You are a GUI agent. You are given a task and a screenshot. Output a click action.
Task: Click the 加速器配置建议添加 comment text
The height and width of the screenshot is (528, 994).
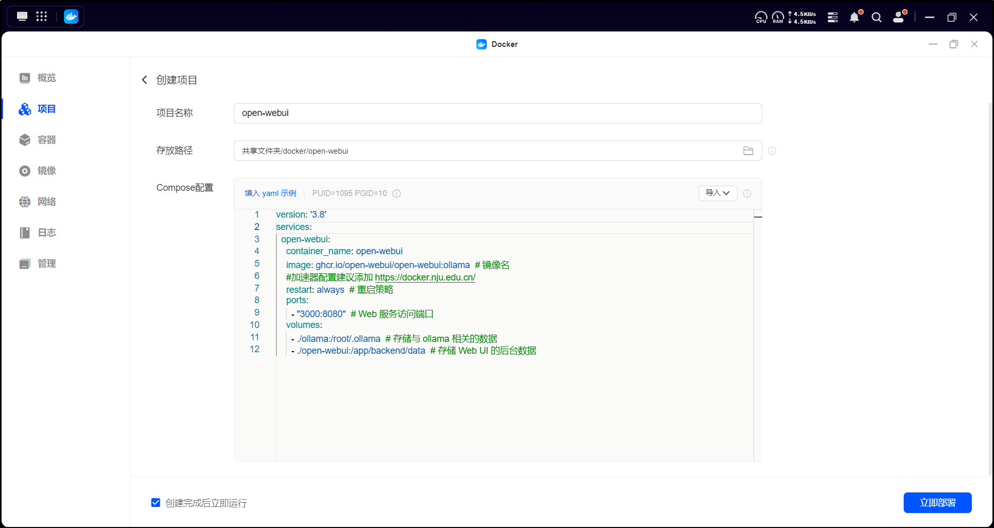click(x=329, y=277)
